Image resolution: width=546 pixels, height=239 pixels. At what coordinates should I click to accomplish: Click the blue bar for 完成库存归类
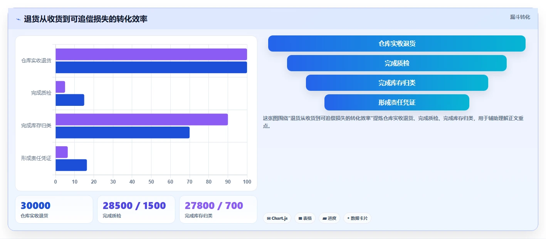point(123,132)
